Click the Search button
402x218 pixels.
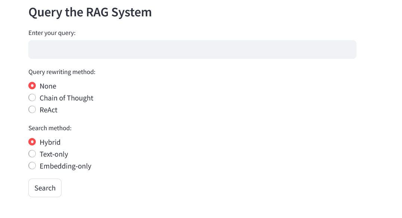[x=45, y=188]
